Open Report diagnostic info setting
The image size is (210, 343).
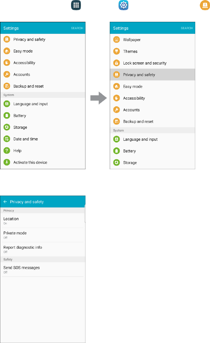pyautogui.click(x=43, y=249)
